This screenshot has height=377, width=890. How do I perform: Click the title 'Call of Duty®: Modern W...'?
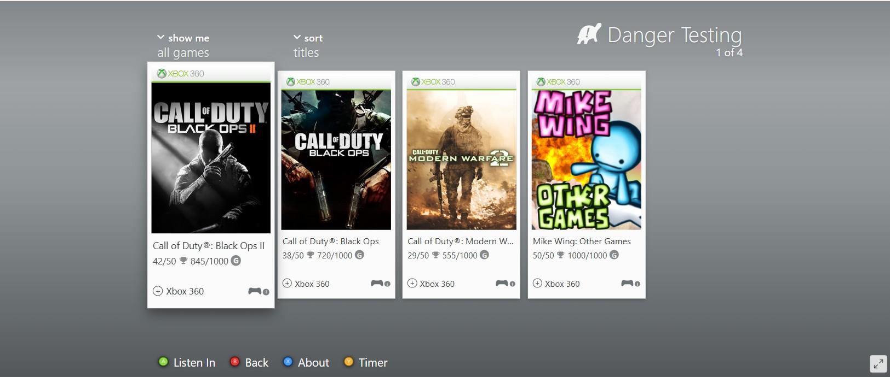pyautogui.click(x=461, y=241)
